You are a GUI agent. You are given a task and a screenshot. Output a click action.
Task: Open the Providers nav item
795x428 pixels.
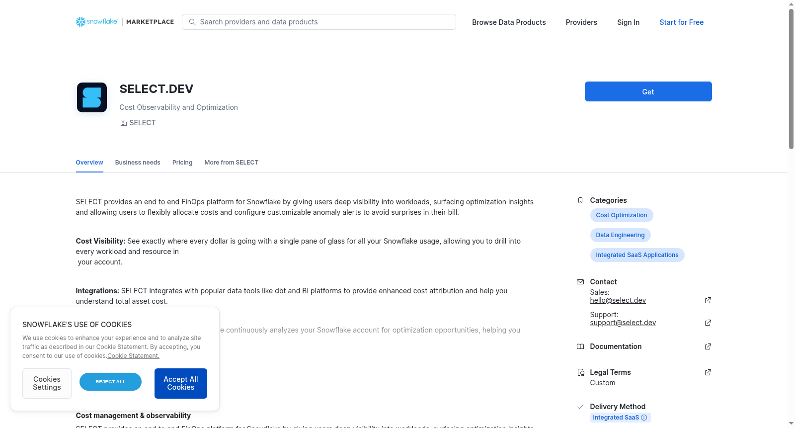pos(581,22)
